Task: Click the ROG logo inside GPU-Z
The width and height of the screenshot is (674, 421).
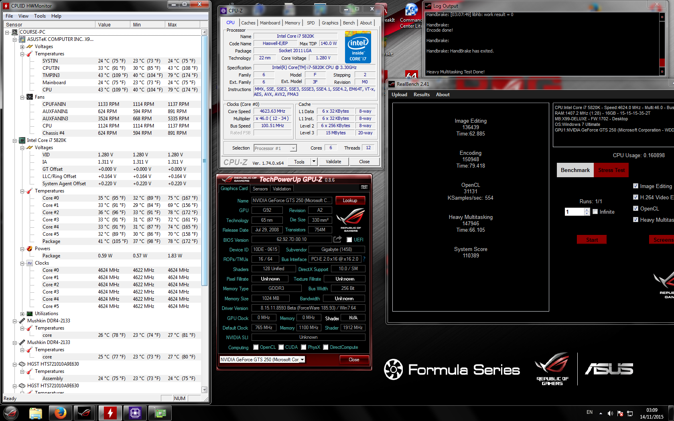Action: pyautogui.click(x=351, y=220)
